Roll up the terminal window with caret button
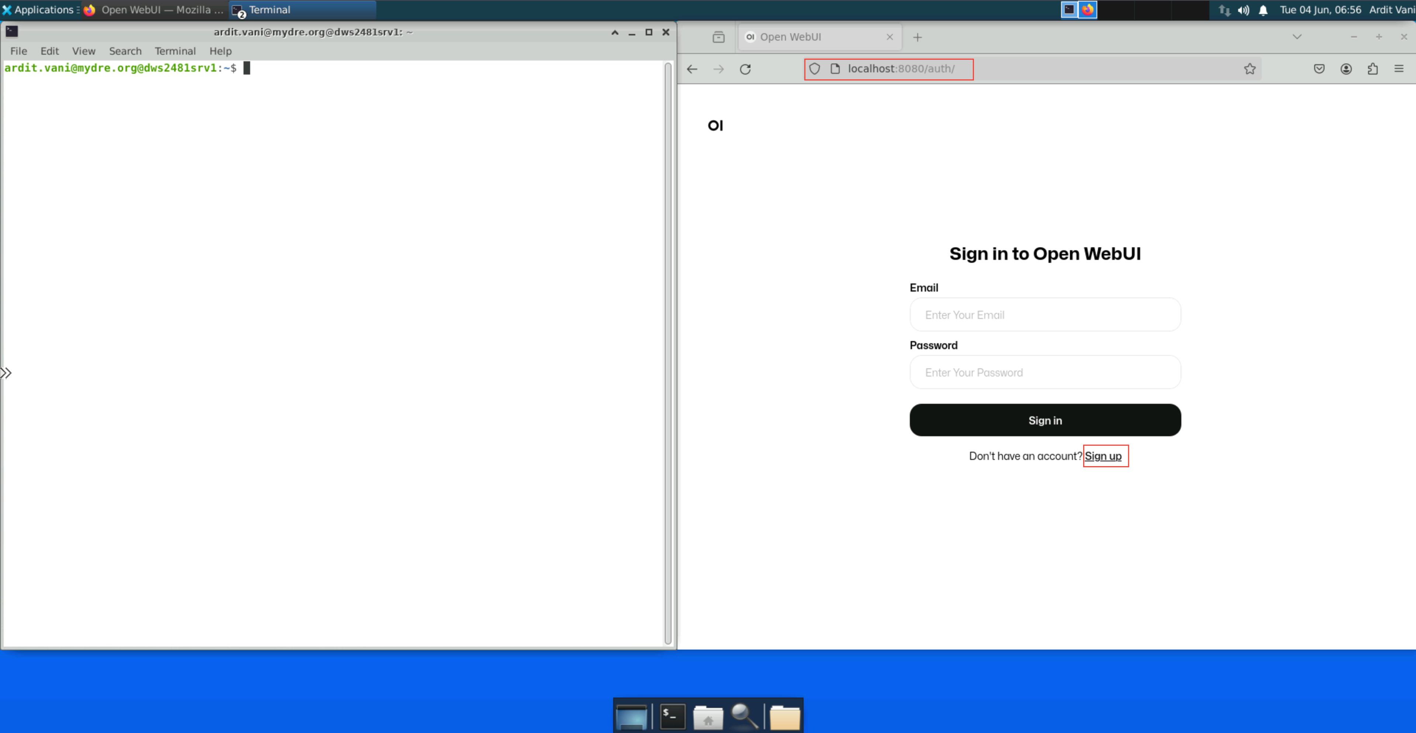The height and width of the screenshot is (733, 1416). click(x=615, y=32)
